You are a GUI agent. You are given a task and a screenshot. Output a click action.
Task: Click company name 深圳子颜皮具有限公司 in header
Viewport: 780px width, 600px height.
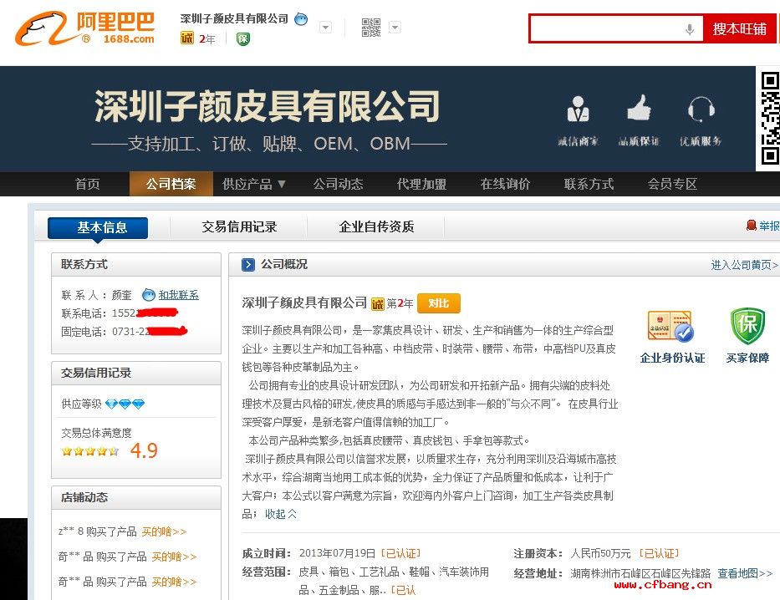pos(234,19)
